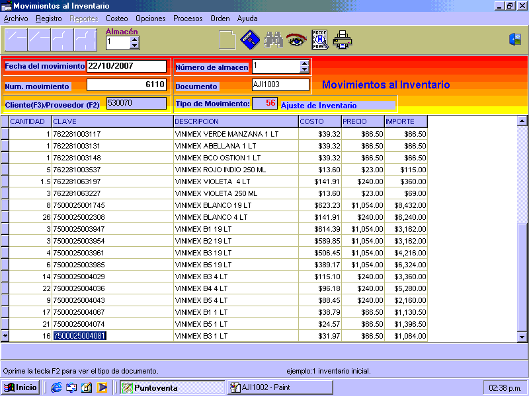Decrease the Almacén spinner value
529x396 pixels.
pyautogui.click(x=135, y=46)
